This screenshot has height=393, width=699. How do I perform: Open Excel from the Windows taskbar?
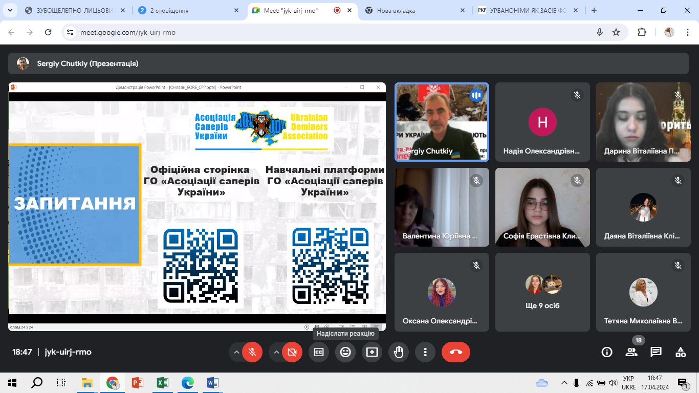163,382
